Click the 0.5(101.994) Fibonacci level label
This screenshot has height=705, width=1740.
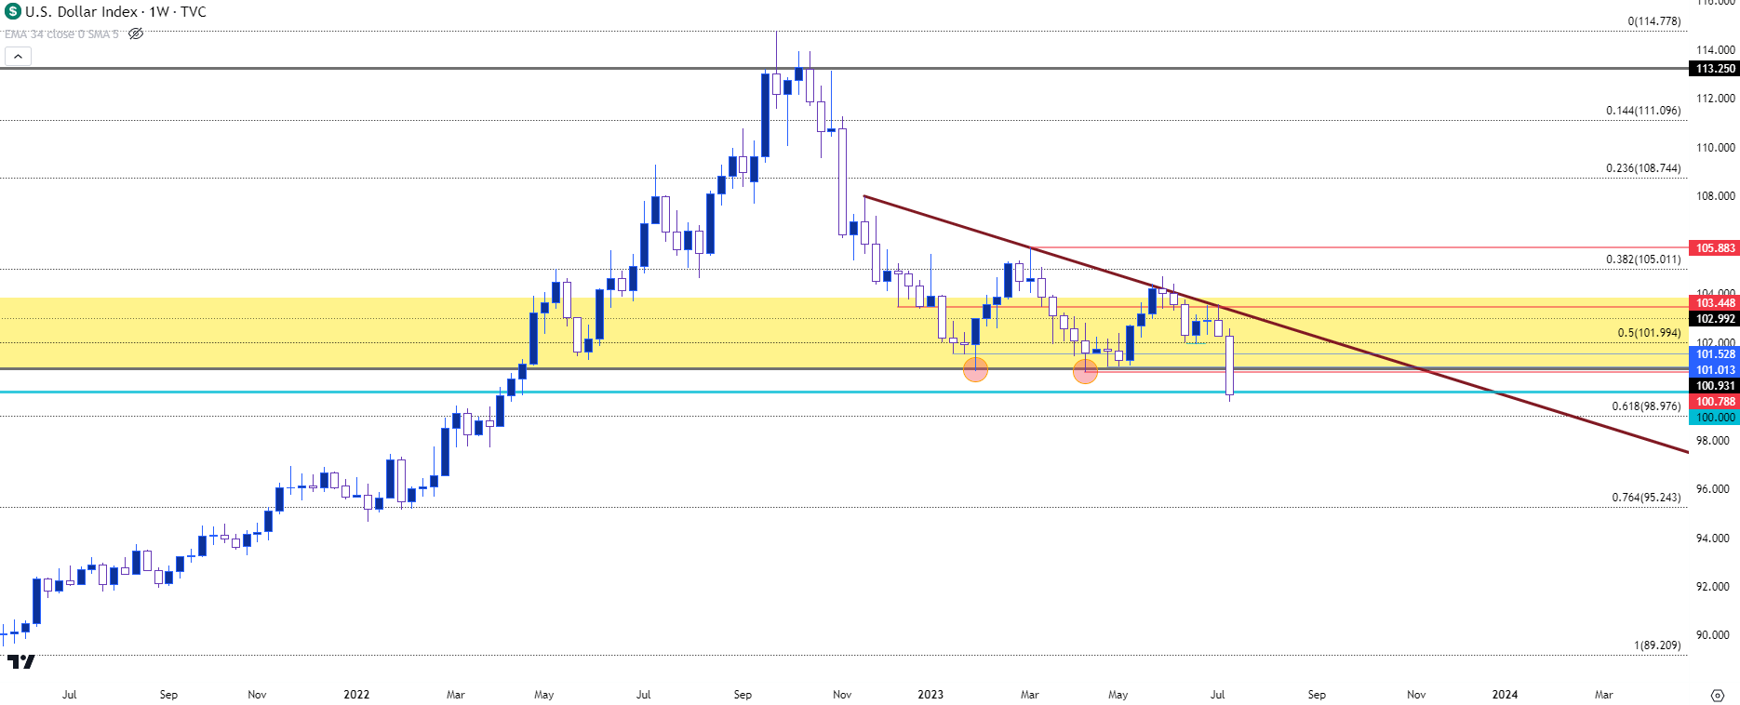1649,333
